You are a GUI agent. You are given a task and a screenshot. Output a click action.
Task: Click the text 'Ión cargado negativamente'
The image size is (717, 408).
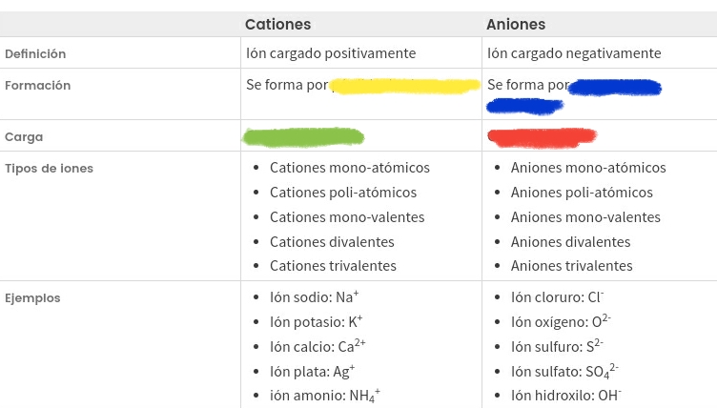[x=574, y=53]
